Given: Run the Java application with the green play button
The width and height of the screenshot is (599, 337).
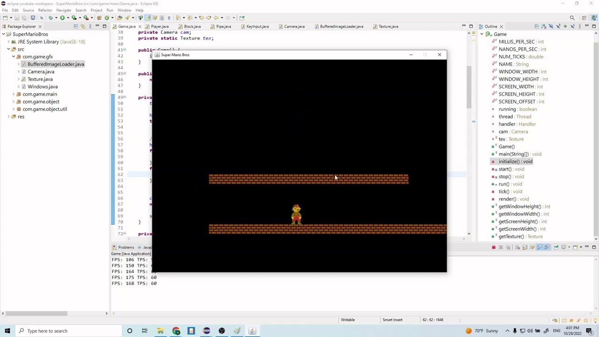Looking at the screenshot, I should tap(62, 18).
